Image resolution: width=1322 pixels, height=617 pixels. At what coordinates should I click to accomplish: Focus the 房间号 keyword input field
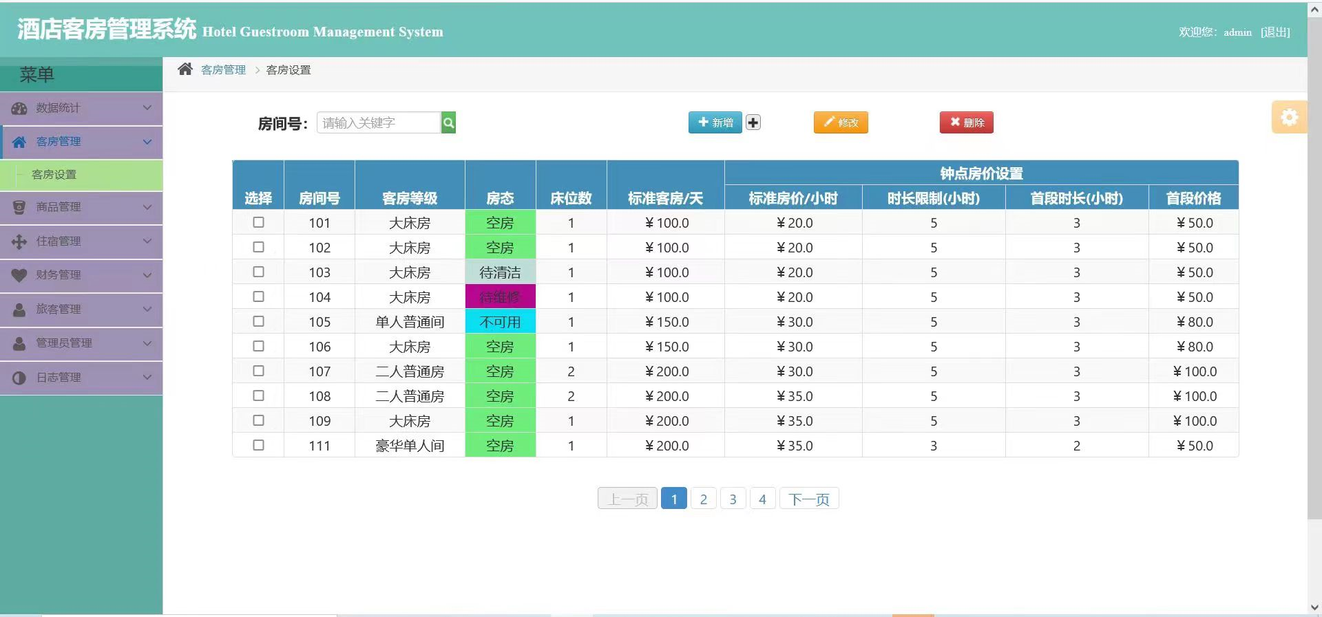point(379,122)
